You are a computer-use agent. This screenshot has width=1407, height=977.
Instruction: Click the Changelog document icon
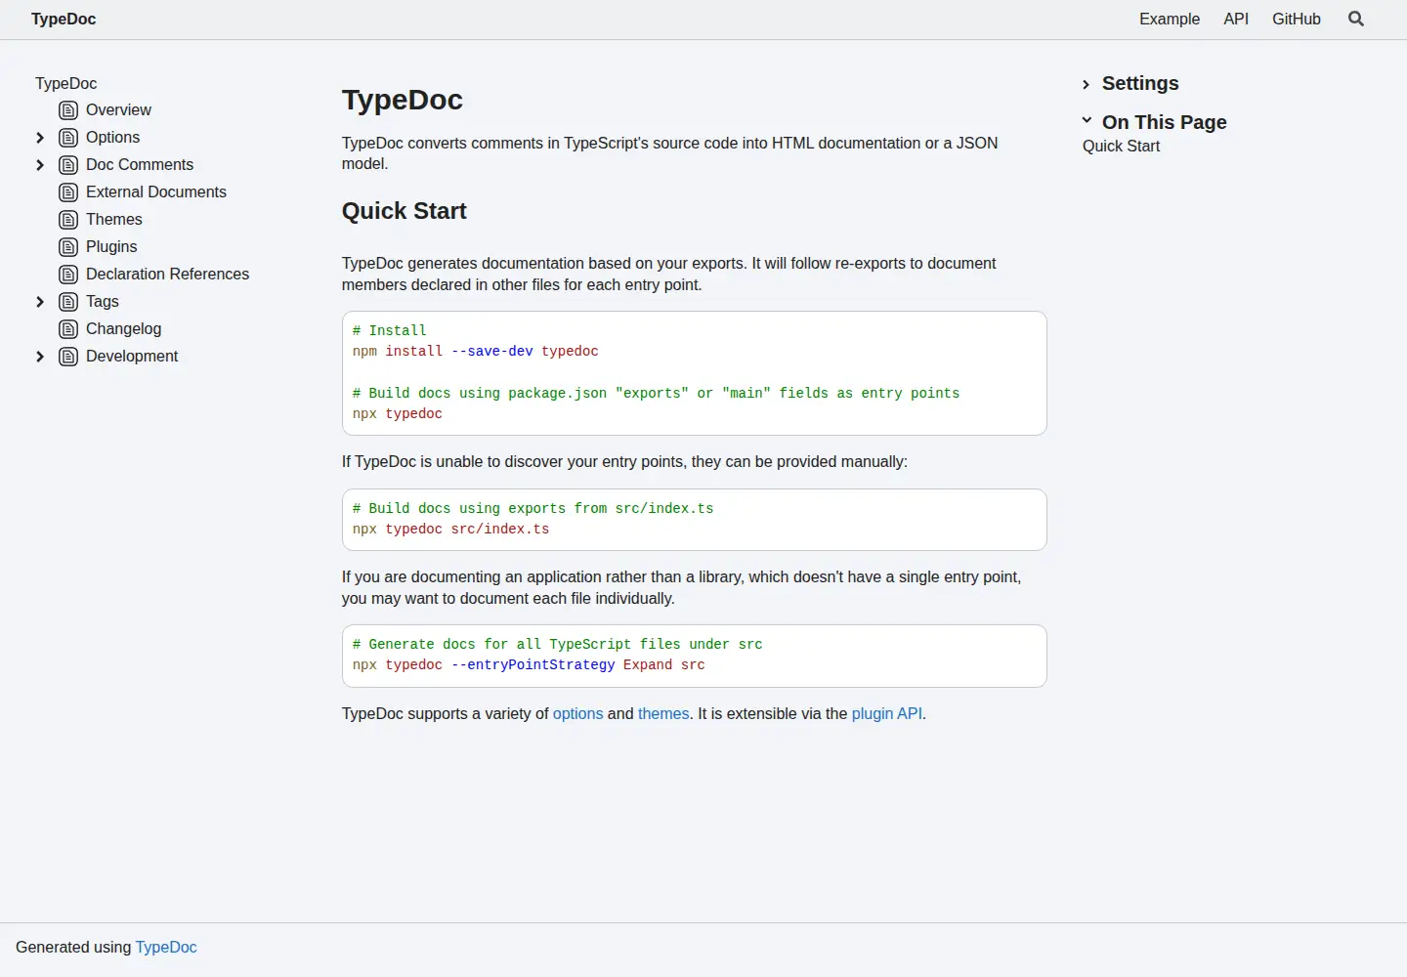pyautogui.click(x=68, y=329)
